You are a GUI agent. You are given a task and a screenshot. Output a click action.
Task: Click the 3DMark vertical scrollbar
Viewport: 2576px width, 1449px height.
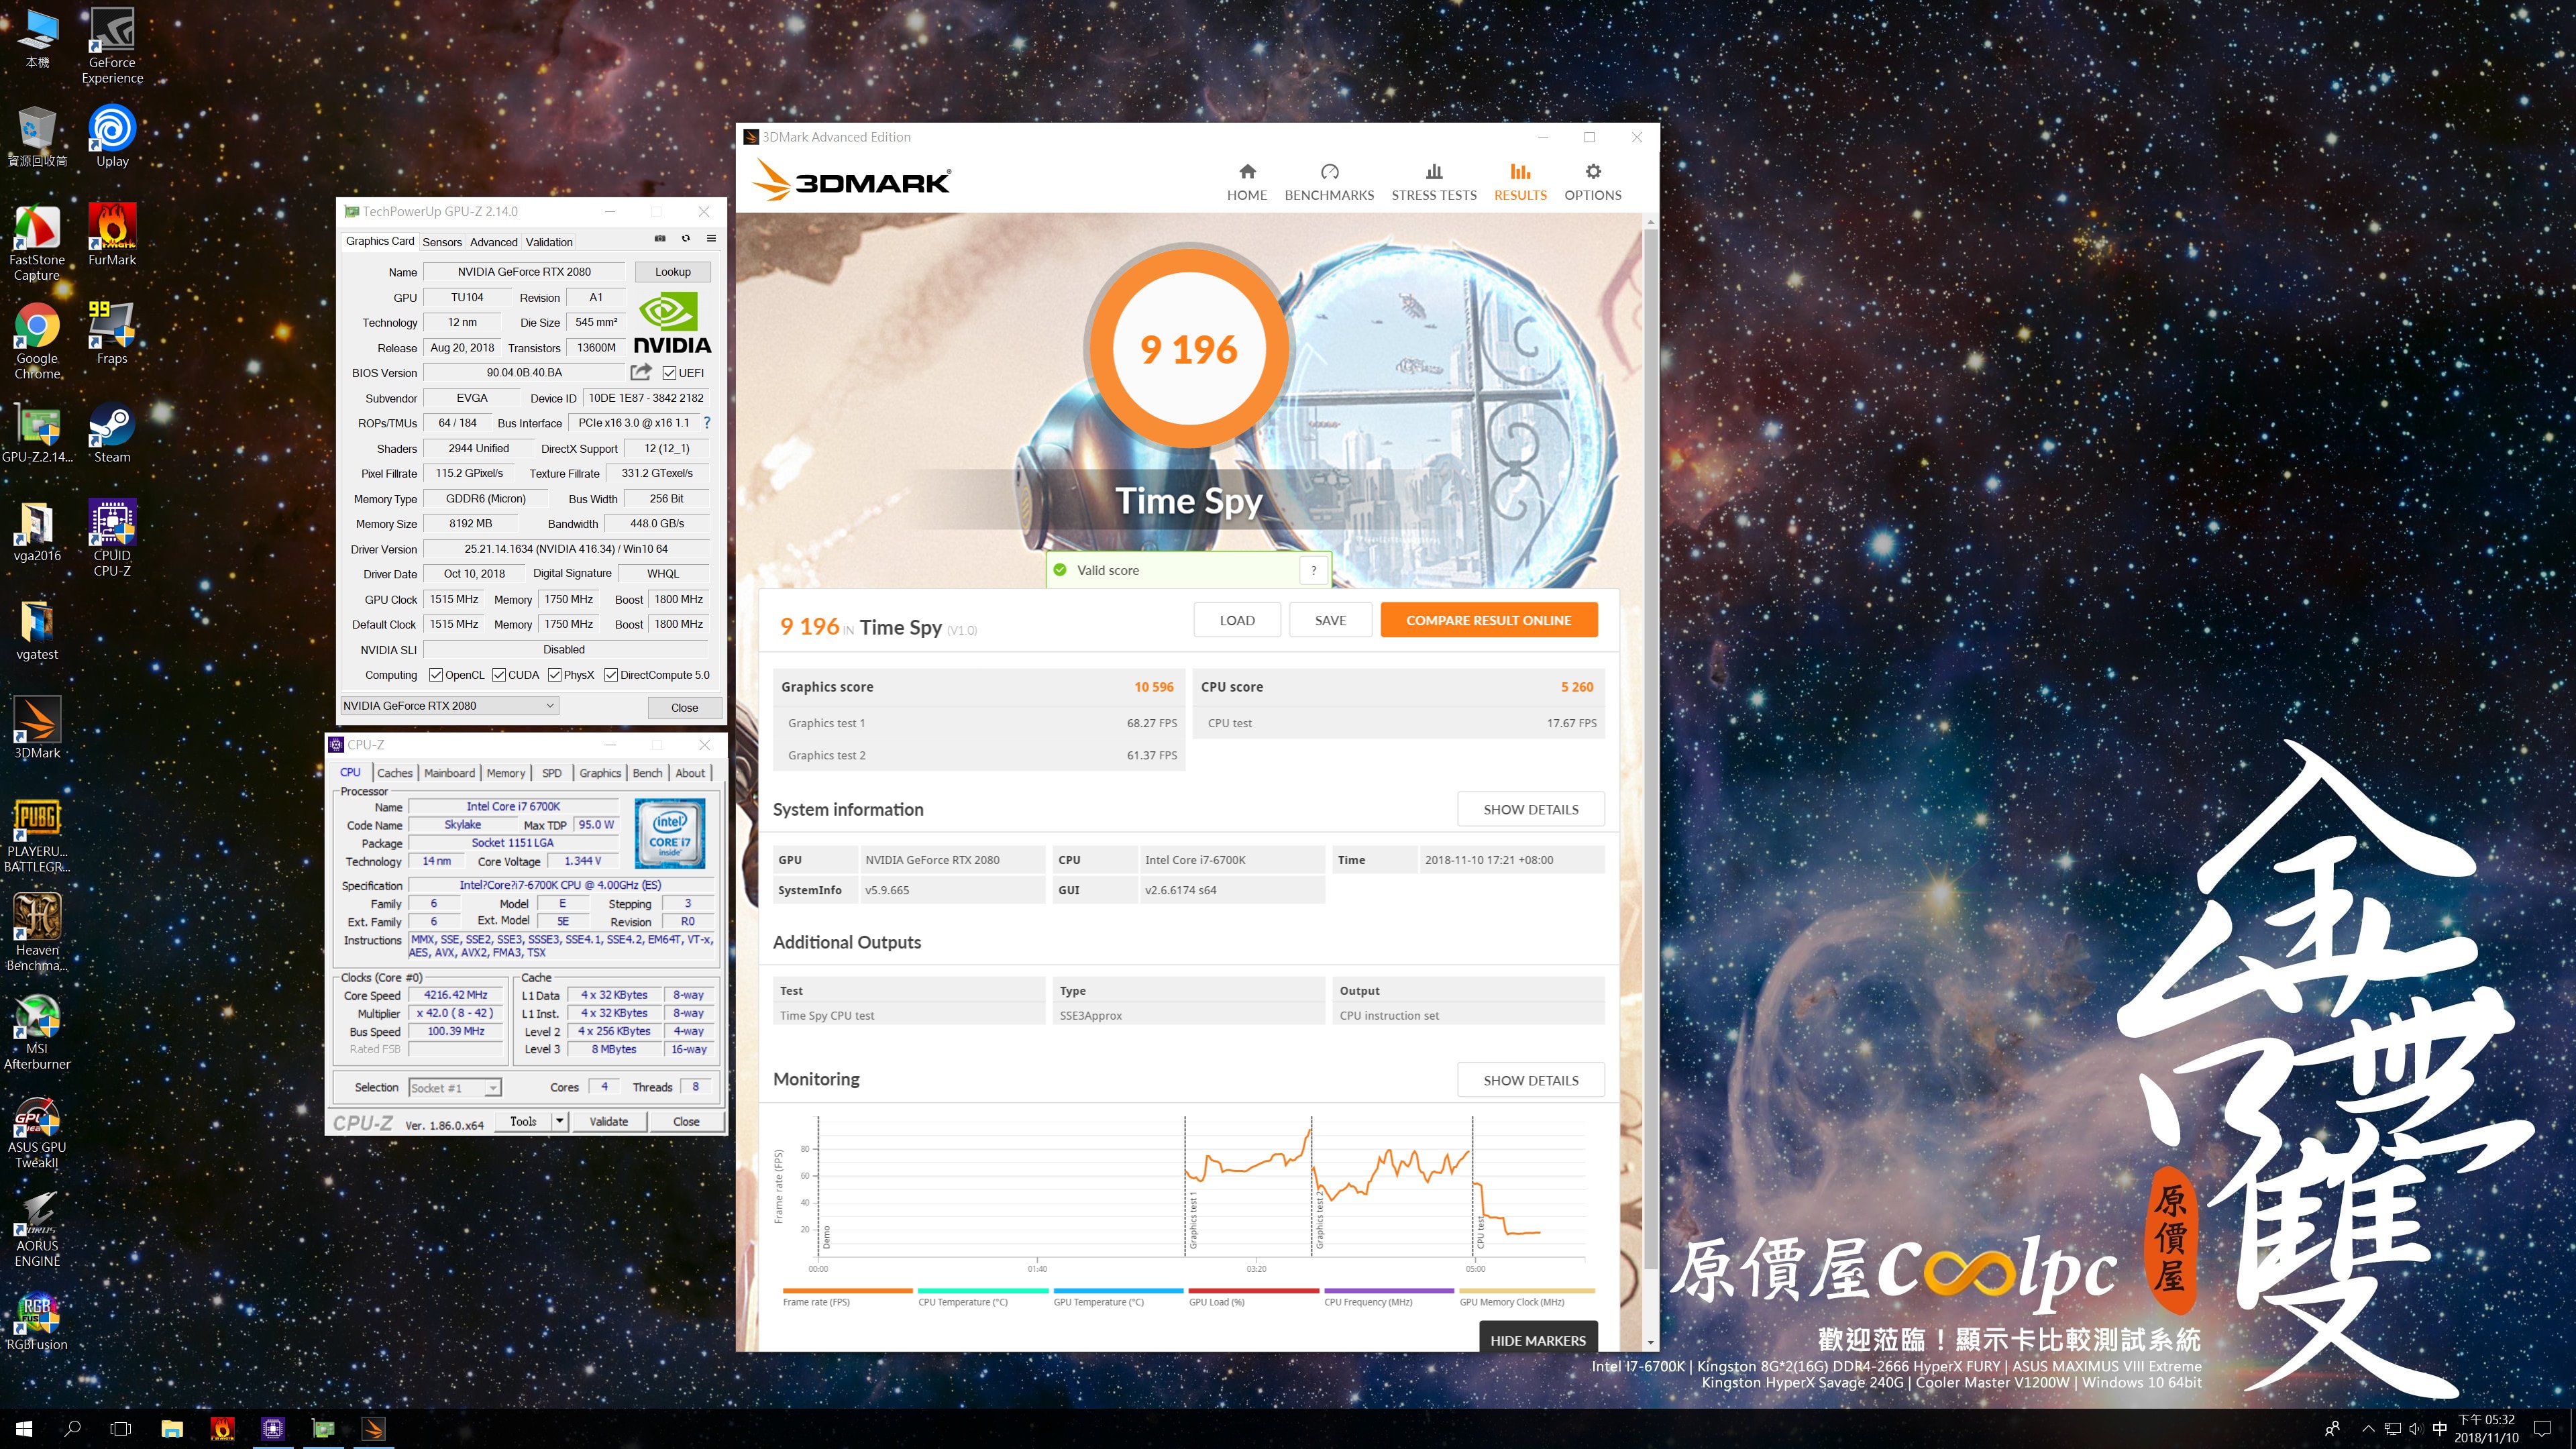[x=1651, y=750]
